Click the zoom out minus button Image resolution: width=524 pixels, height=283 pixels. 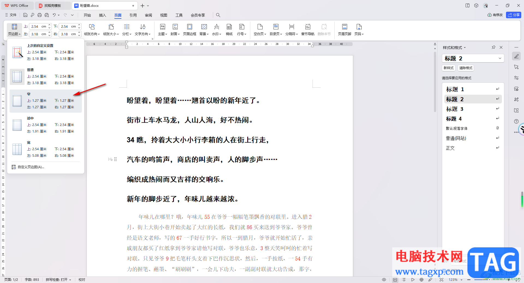point(469,280)
